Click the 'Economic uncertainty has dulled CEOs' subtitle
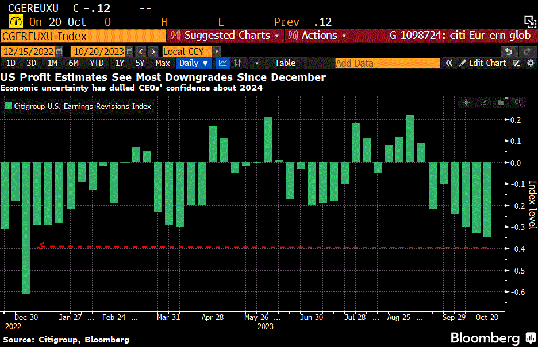Image resolution: width=538 pixels, height=347 pixels. click(132, 88)
